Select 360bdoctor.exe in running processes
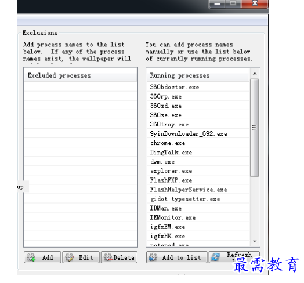This screenshot has width=304, height=283. 198,87
